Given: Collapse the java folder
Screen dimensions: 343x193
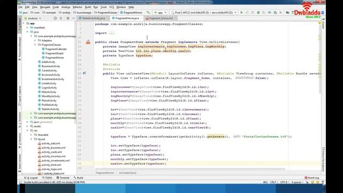Looking at the screenshot, I should (27, 32).
